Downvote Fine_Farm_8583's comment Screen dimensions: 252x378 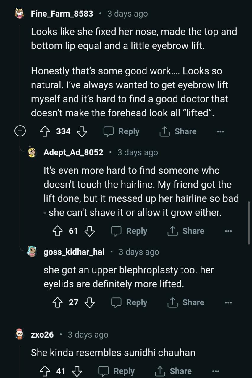(x=82, y=132)
